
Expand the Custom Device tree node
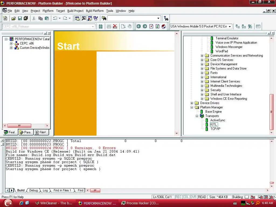click(x=11, y=48)
